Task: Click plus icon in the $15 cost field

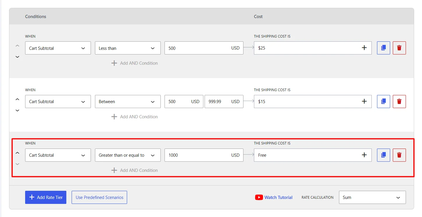Action: 364,101
